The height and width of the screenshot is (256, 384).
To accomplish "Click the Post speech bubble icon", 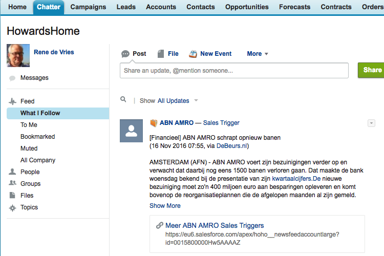I will coord(125,54).
